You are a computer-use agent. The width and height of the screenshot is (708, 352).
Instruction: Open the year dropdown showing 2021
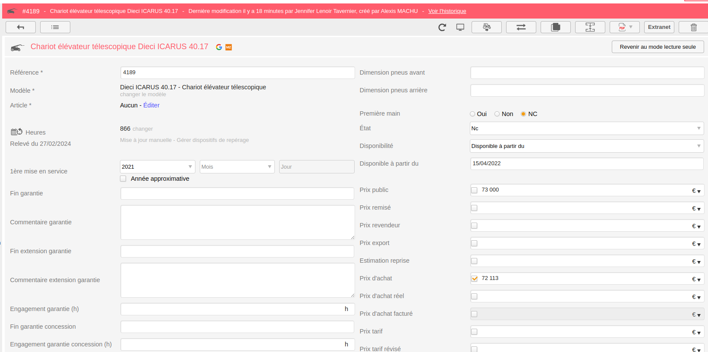[157, 167]
